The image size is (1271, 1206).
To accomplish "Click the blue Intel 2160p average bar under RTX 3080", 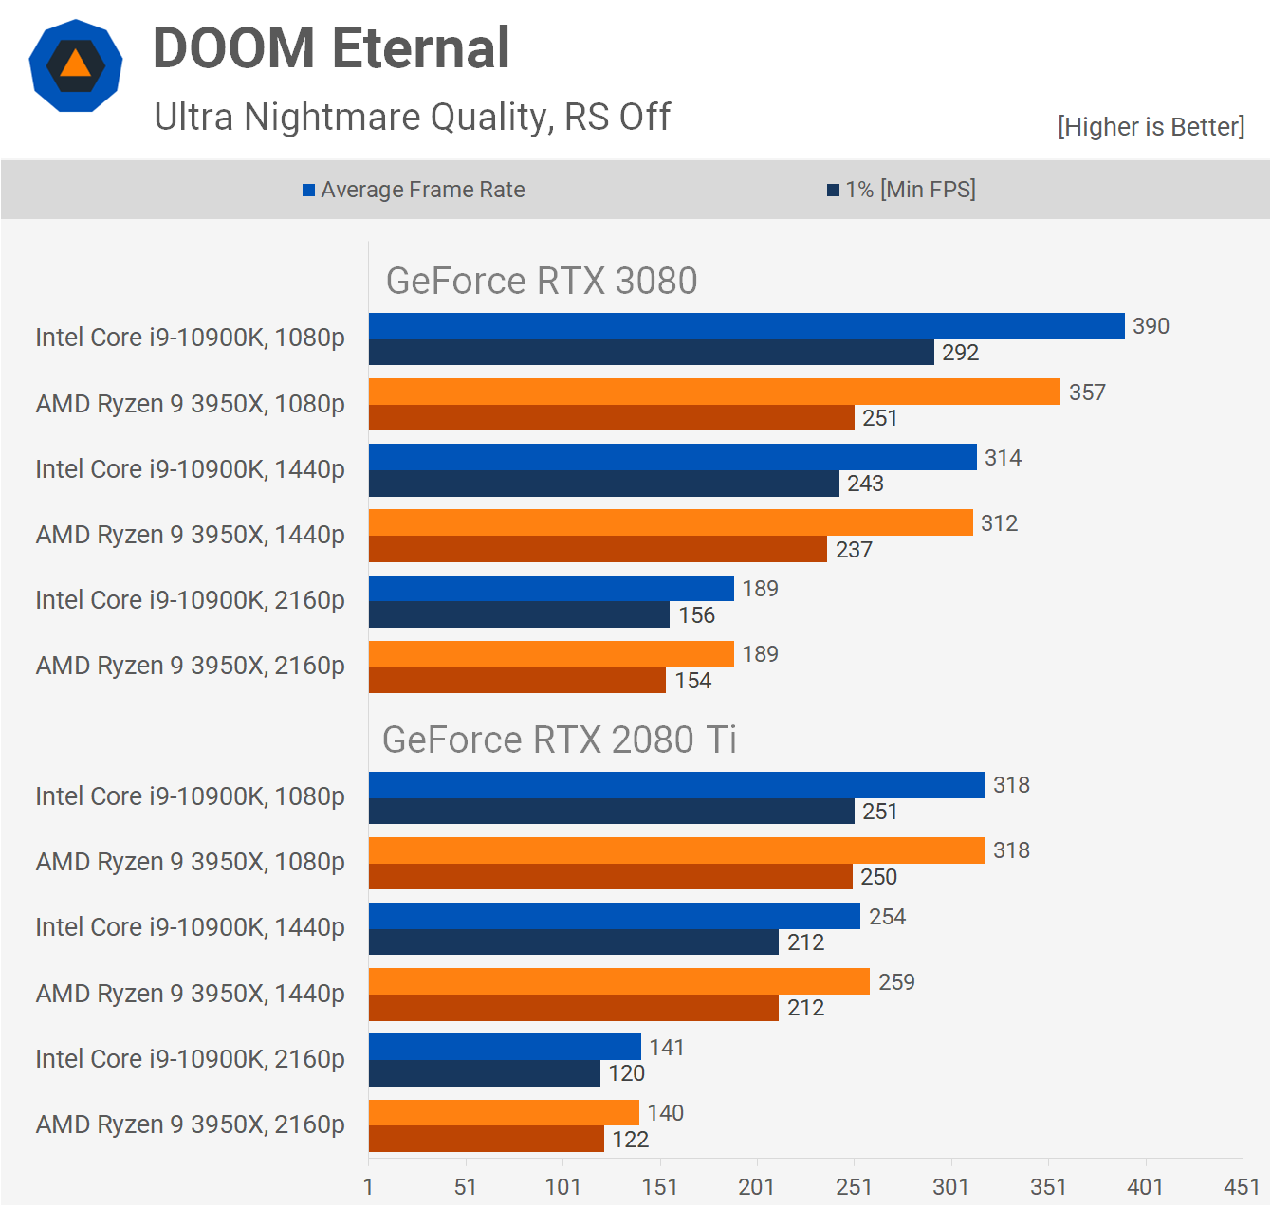I will click(551, 588).
